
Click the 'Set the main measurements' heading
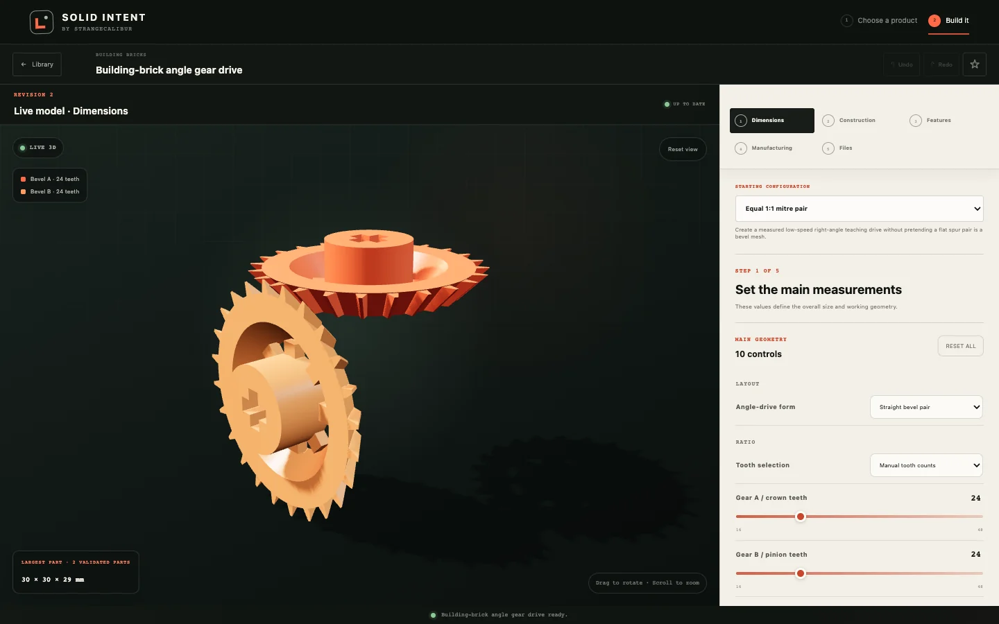(x=819, y=290)
